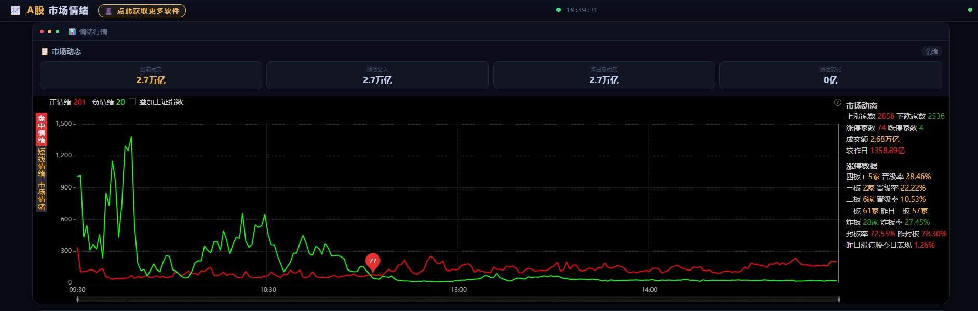Click the 市场动态 heading in right panel

[862, 106]
